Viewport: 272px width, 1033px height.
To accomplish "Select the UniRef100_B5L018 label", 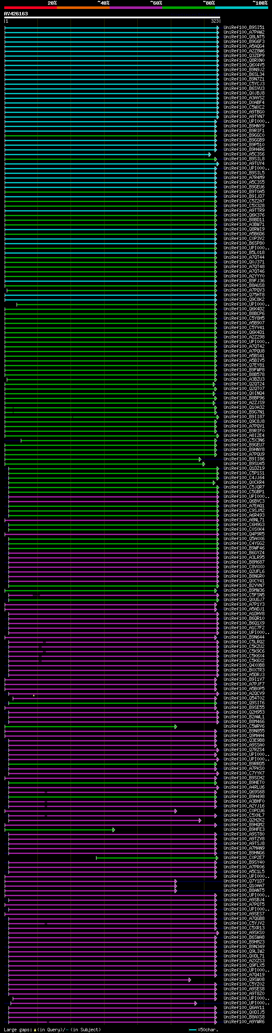I will [244, 253].
